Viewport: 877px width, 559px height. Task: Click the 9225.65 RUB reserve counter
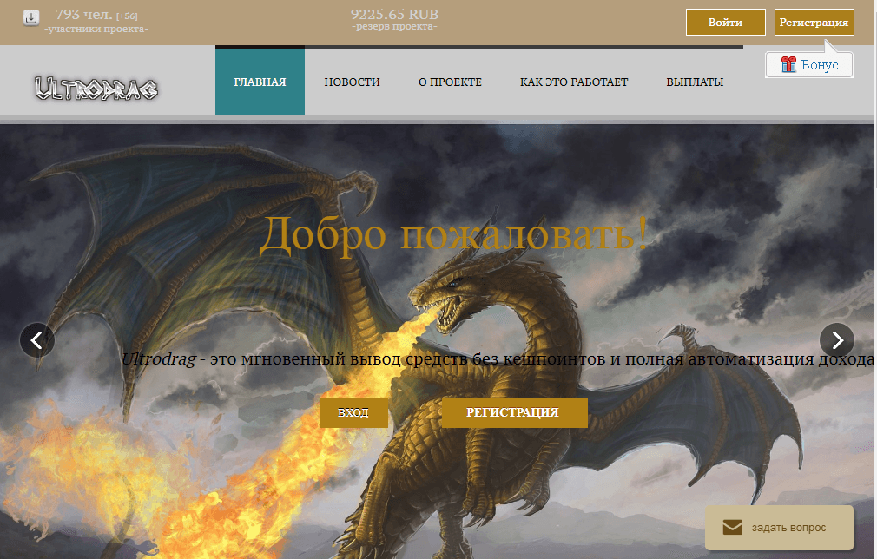click(395, 14)
